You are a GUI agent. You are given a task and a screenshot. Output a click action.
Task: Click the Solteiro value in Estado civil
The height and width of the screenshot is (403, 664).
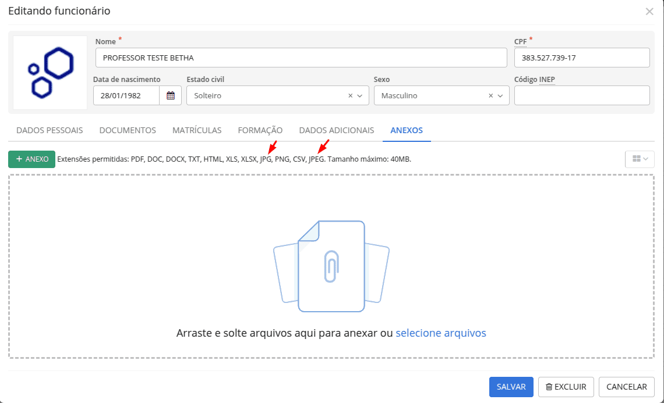pyautogui.click(x=207, y=95)
